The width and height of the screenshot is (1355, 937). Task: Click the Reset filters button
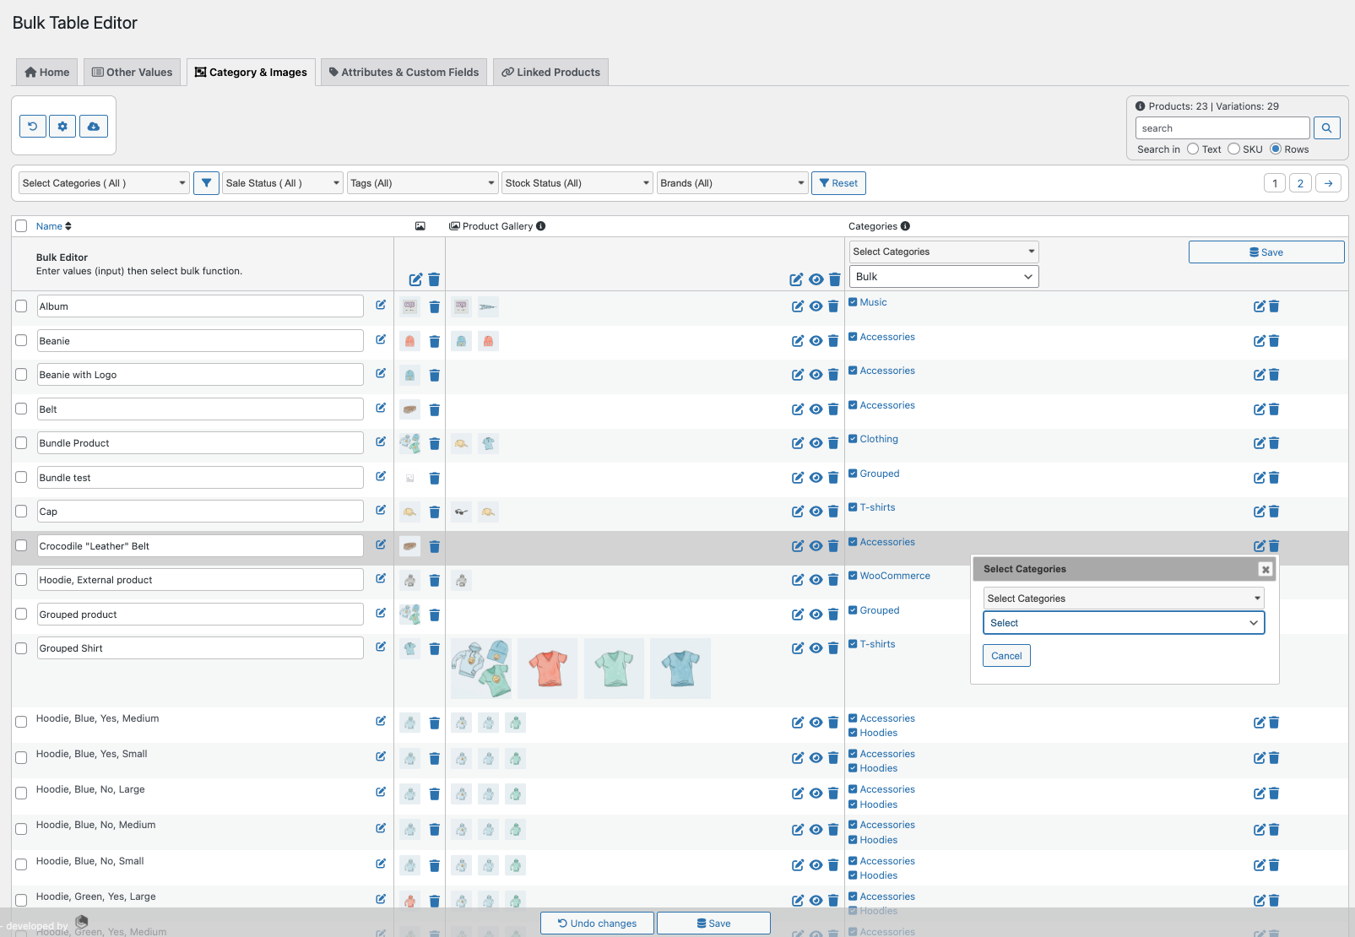click(838, 182)
